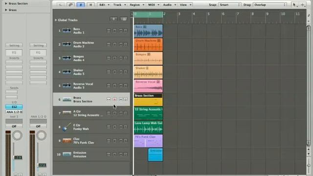Click the right channel strip Setting button
The width and height of the screenshot is (313, 176).
[38, 45]
